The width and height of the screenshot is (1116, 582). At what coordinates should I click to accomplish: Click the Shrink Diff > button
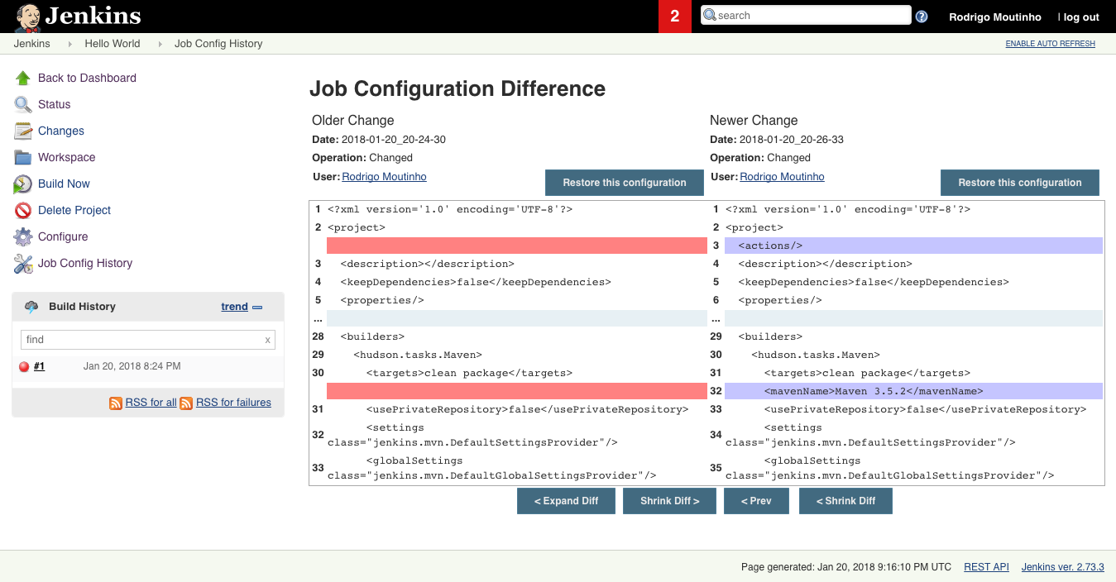coord(669,501)
